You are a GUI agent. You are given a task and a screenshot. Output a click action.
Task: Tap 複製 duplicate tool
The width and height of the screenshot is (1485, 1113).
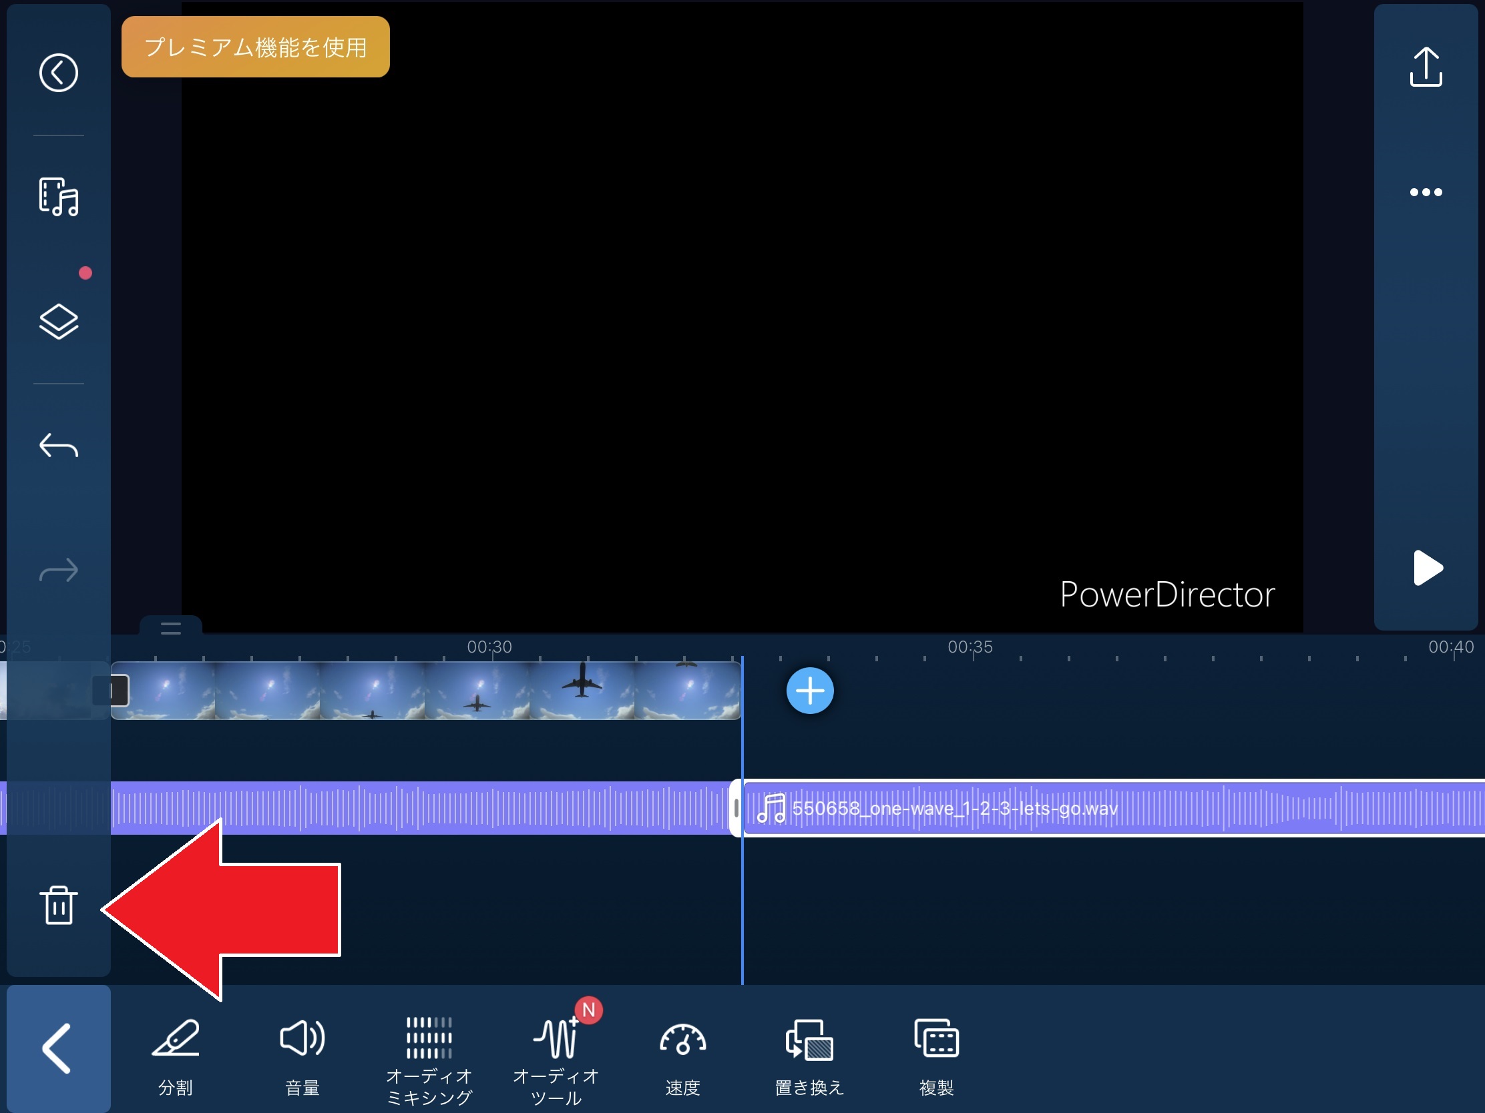pos(936,1057)
